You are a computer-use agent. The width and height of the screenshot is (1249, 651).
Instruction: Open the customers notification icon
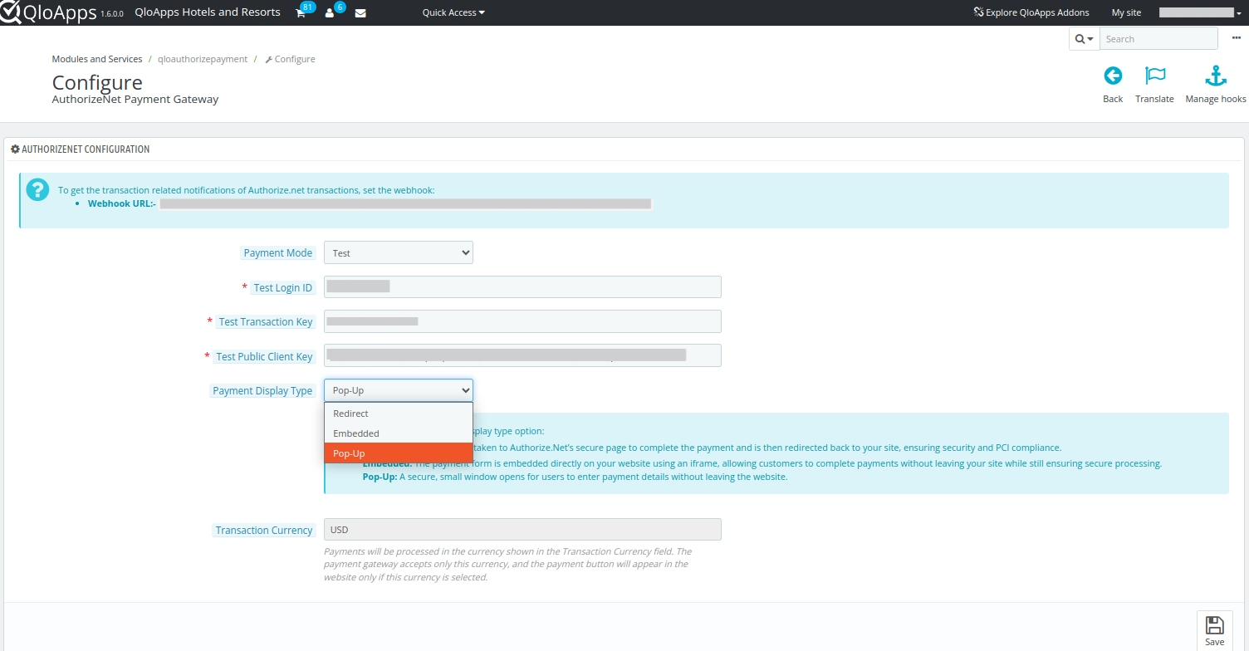click(330, 13)
